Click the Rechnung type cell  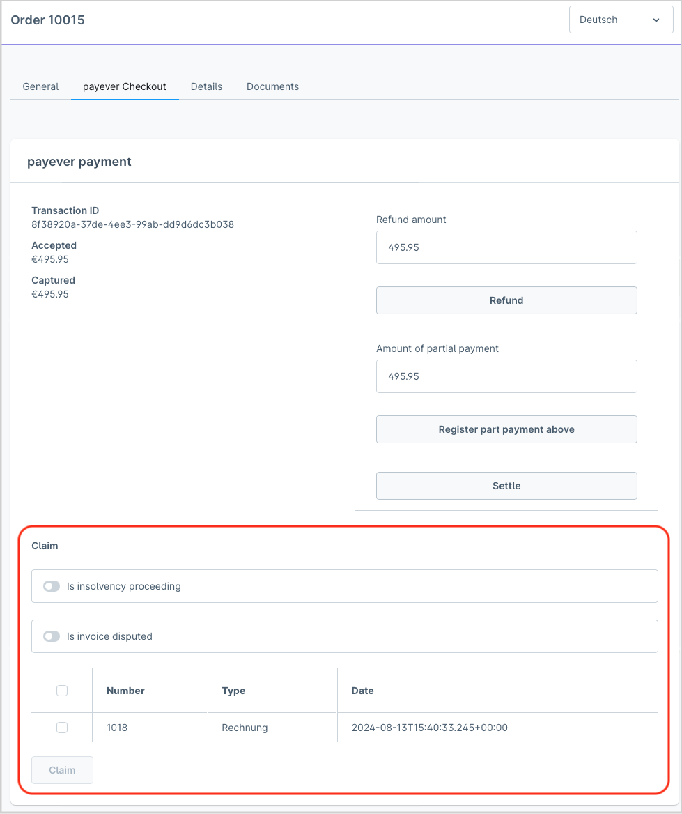245,728
